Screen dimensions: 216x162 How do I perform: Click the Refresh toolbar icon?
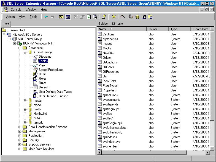89,17
